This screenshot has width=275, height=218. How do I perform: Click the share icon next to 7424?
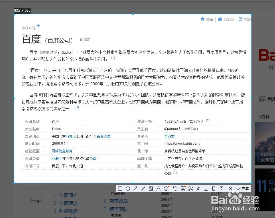pos(240,19)
